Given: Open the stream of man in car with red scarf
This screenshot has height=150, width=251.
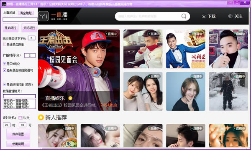Looking at the screenshot, I should pyautogui.click(x=143, y=49).
